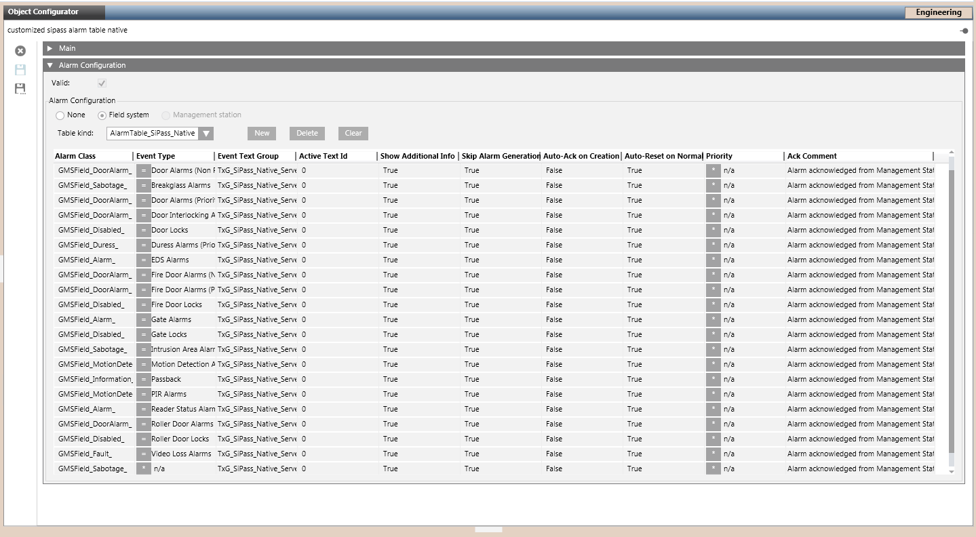
Task: Click the * icon in the last n/a row
Action: click(x=143, y=469)
